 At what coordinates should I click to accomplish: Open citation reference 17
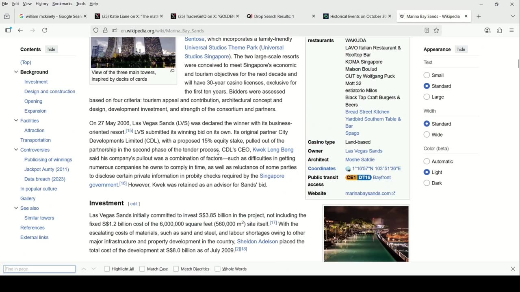(x=273, y=223)
